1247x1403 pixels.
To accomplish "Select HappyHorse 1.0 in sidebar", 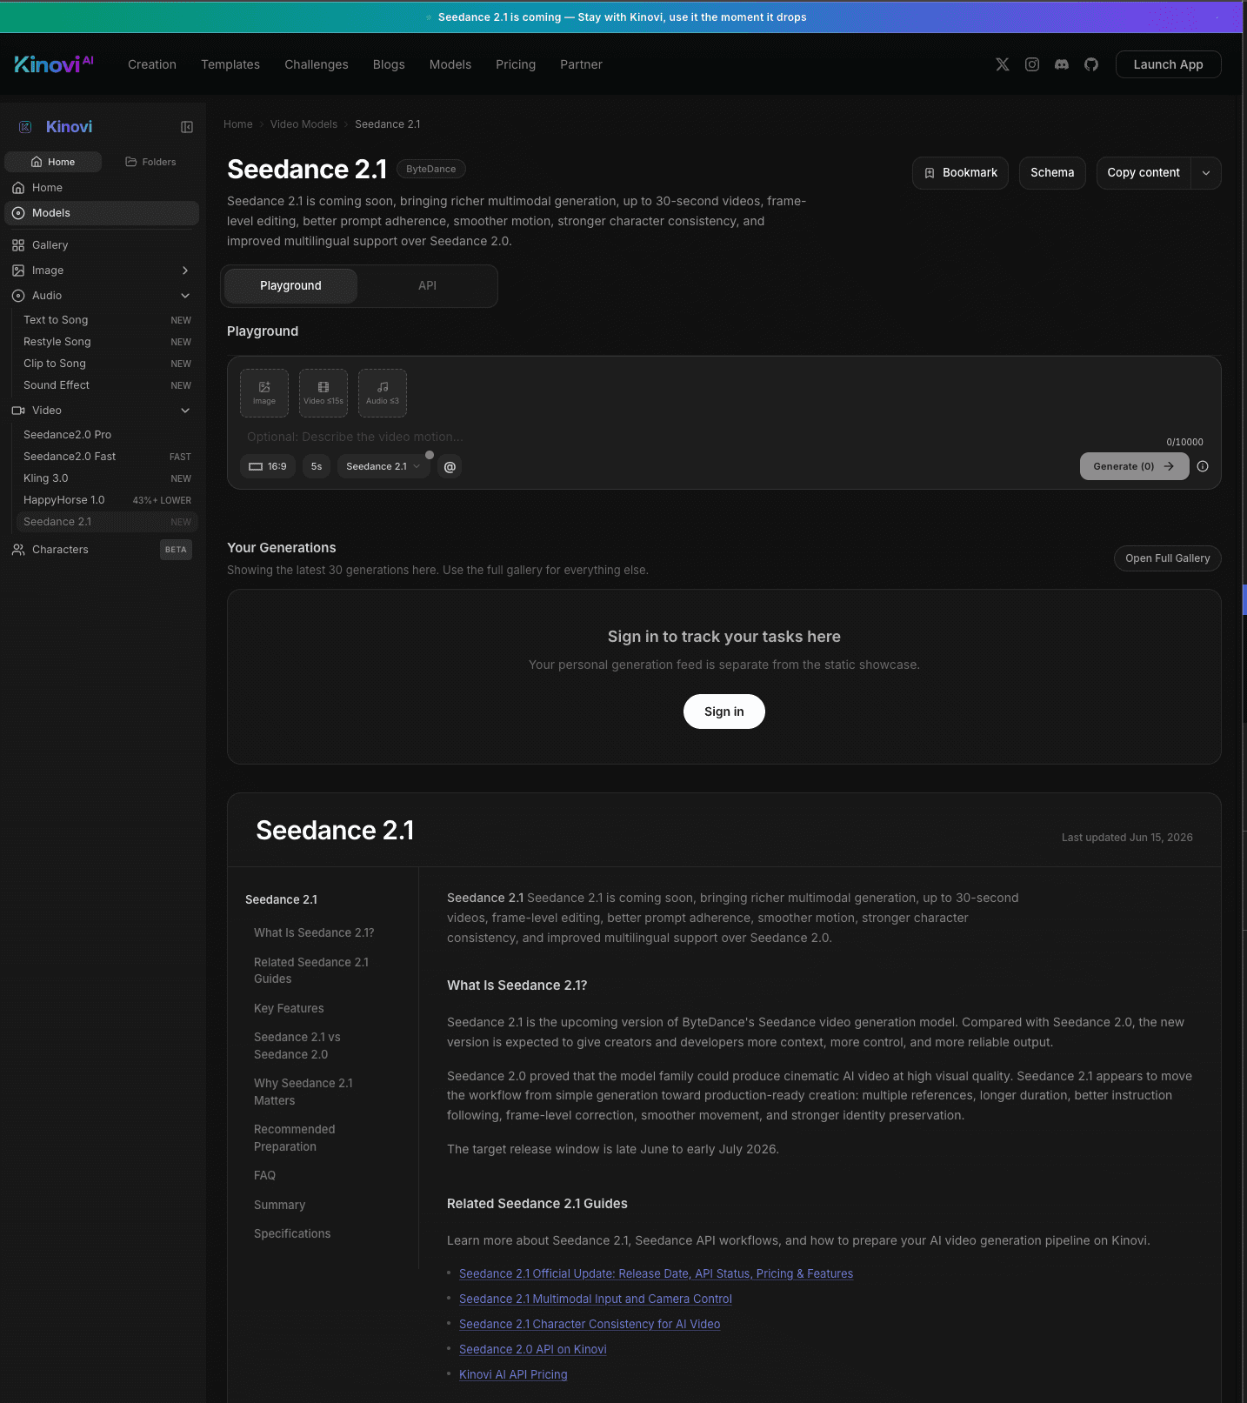I will point(107,500).
